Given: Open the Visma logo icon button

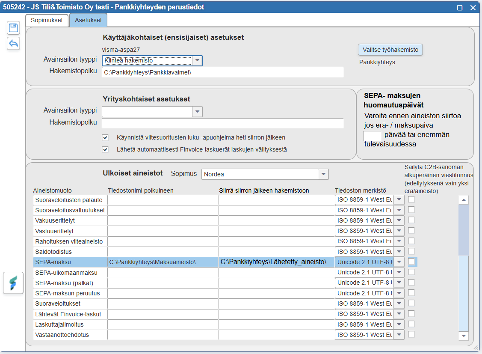Looking at the screenshot, I should [13, 283].
